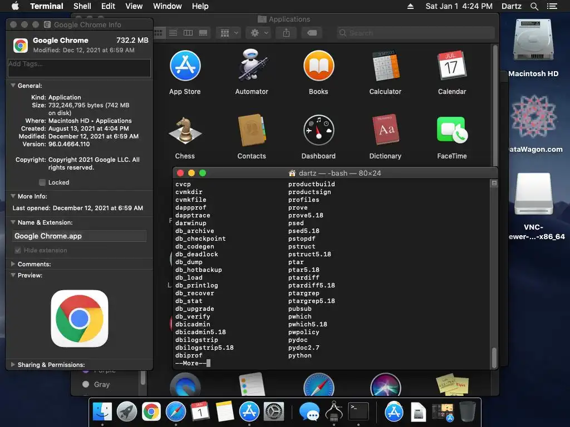Switch Finder to column view

pyautogui.click(x=188, y=33)
